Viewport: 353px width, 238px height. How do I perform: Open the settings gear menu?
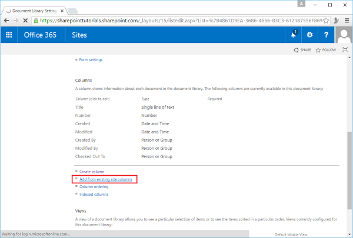tap(310, 35)
